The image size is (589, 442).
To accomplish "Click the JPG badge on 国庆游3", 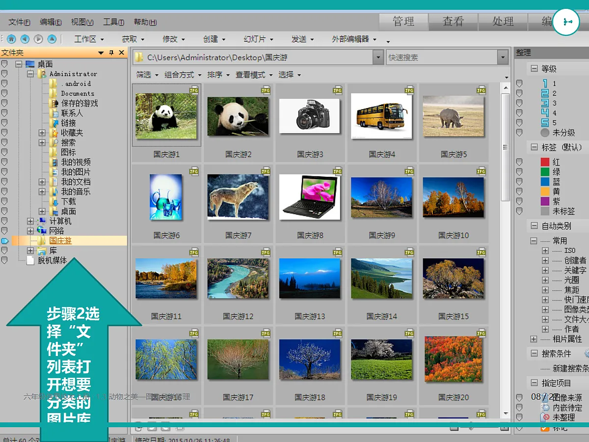I will click(x=337, y=90).
